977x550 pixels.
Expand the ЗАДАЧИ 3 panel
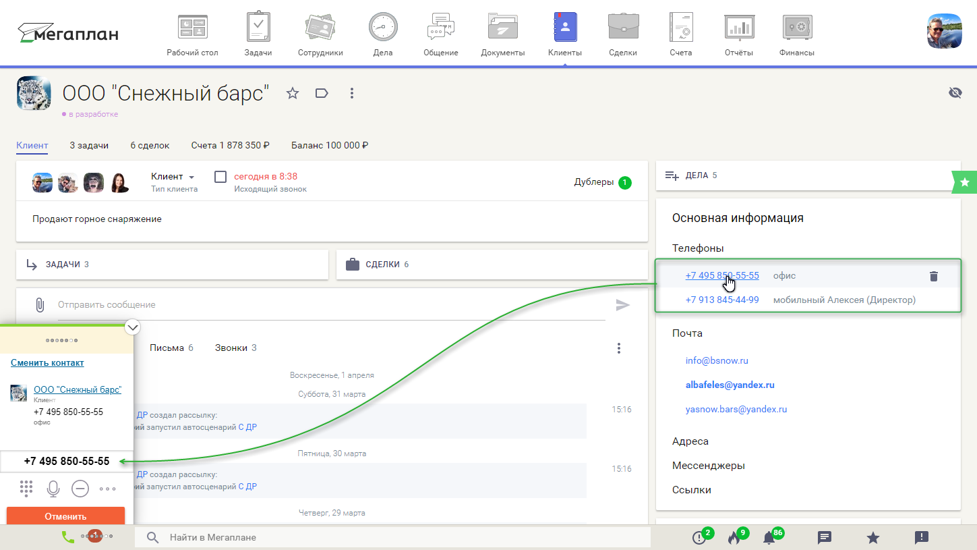pyautogui.click(x=172, y=265)
